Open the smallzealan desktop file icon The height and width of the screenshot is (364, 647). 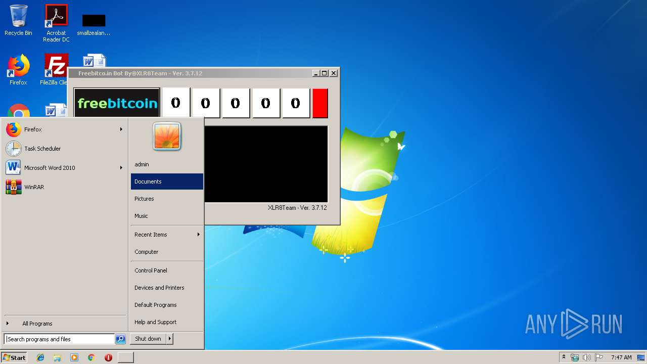pos(94,25)
